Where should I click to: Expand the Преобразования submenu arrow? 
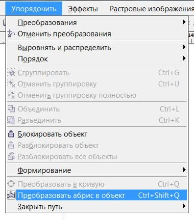(x=184, y=22)
